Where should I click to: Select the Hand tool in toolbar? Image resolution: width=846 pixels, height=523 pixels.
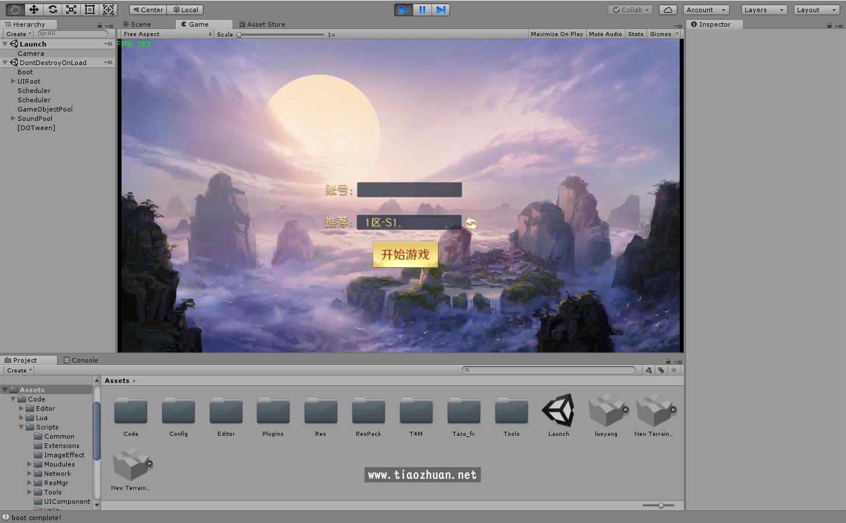pos(15,9)
